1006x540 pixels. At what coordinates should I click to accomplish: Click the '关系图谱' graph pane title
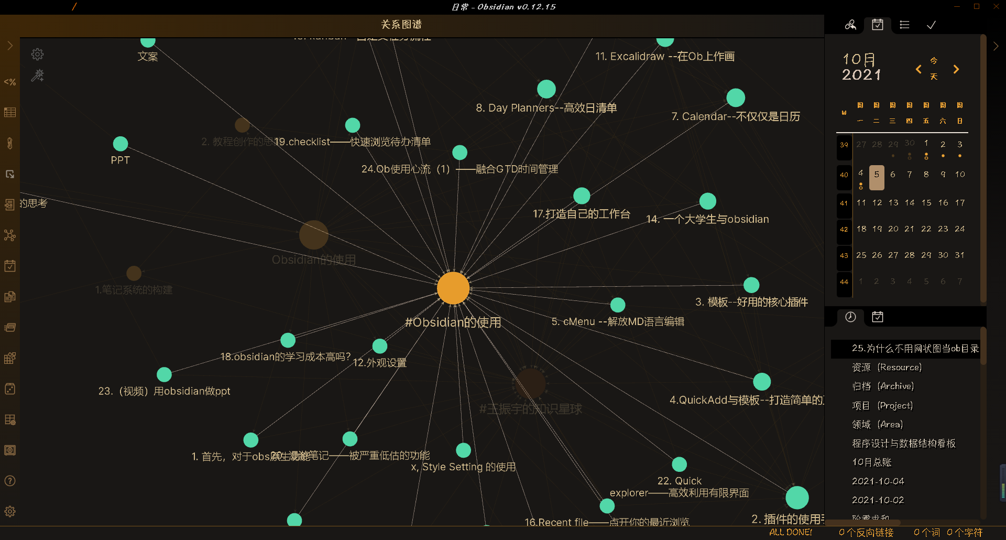[401, 25]
